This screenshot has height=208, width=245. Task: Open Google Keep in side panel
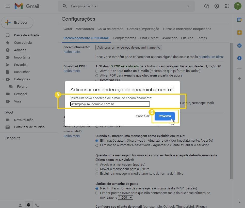coord(239,33)
